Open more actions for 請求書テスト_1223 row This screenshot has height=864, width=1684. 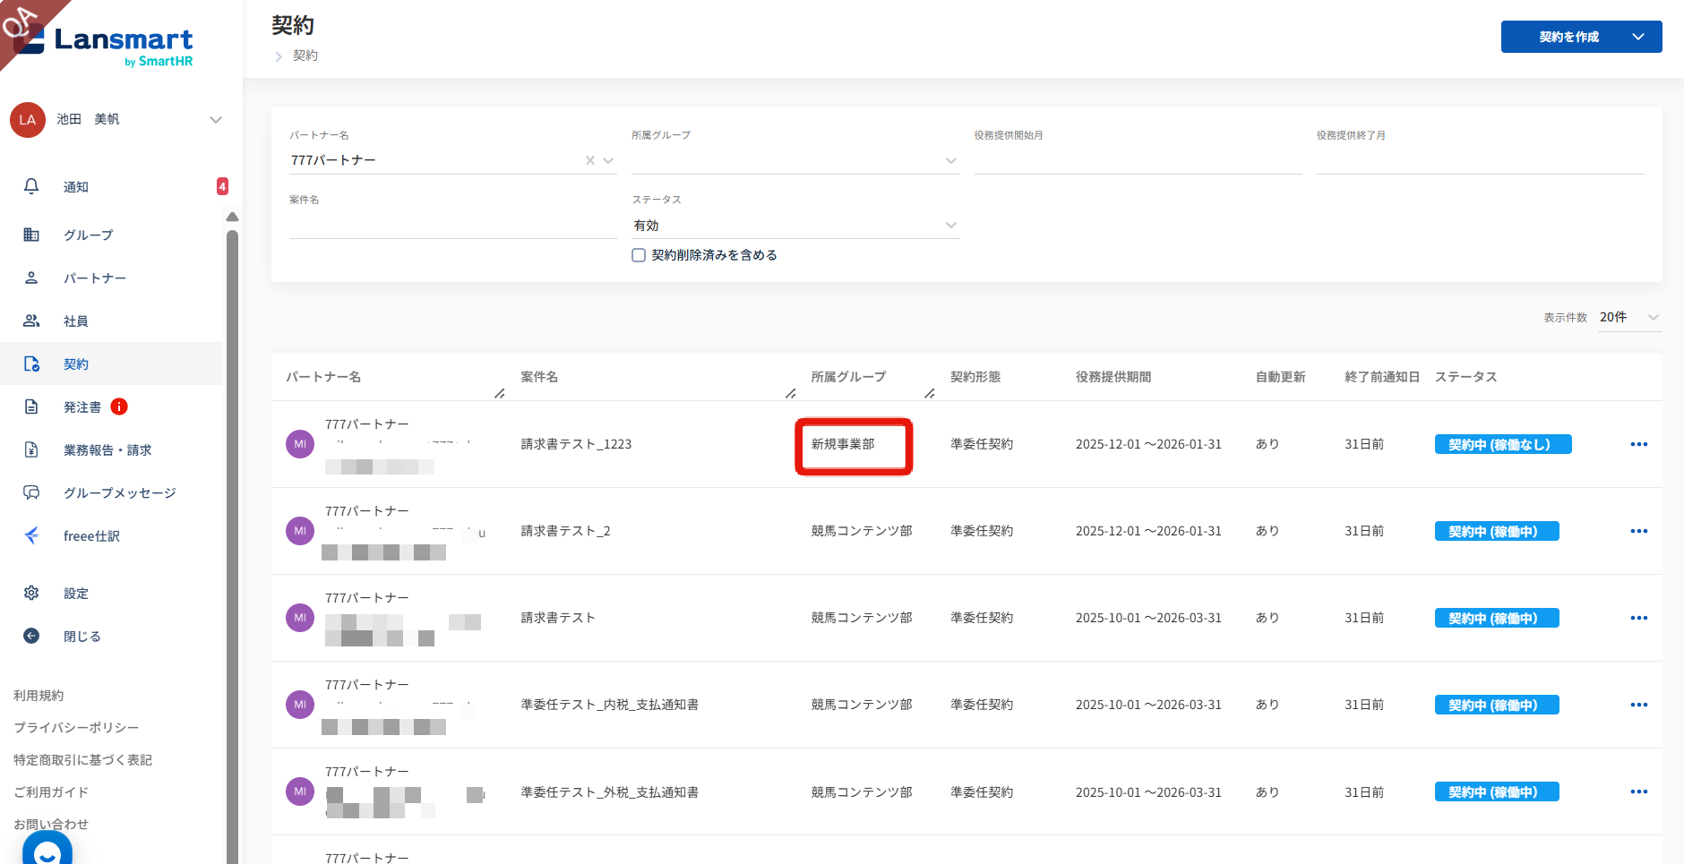pyautogui.click(x=1639, y=444)
